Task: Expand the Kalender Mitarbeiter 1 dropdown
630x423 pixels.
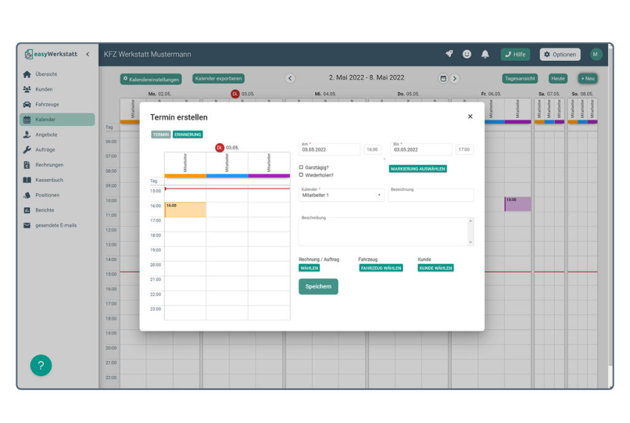Action: point(341,195)
